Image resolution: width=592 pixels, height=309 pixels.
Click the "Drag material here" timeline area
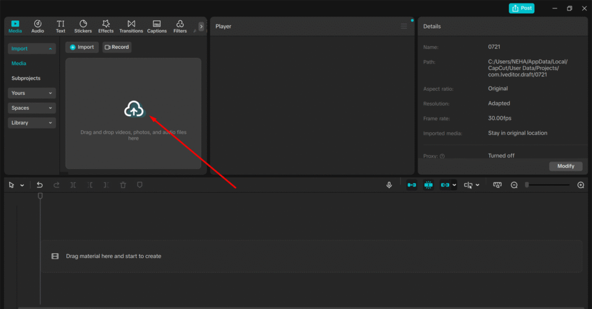tap(312, 256)
